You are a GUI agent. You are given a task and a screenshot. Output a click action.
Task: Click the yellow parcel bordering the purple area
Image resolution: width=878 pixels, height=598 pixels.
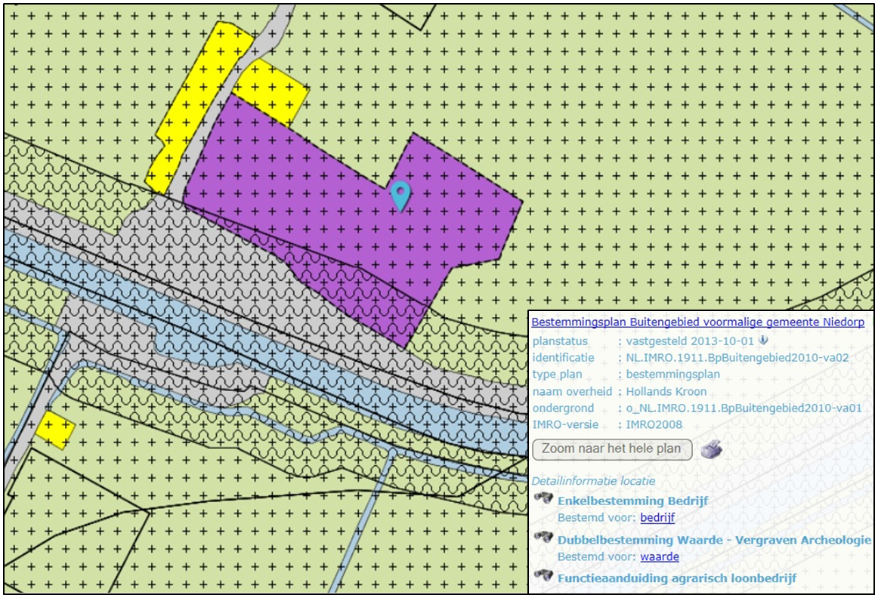(x=272, y=91)
